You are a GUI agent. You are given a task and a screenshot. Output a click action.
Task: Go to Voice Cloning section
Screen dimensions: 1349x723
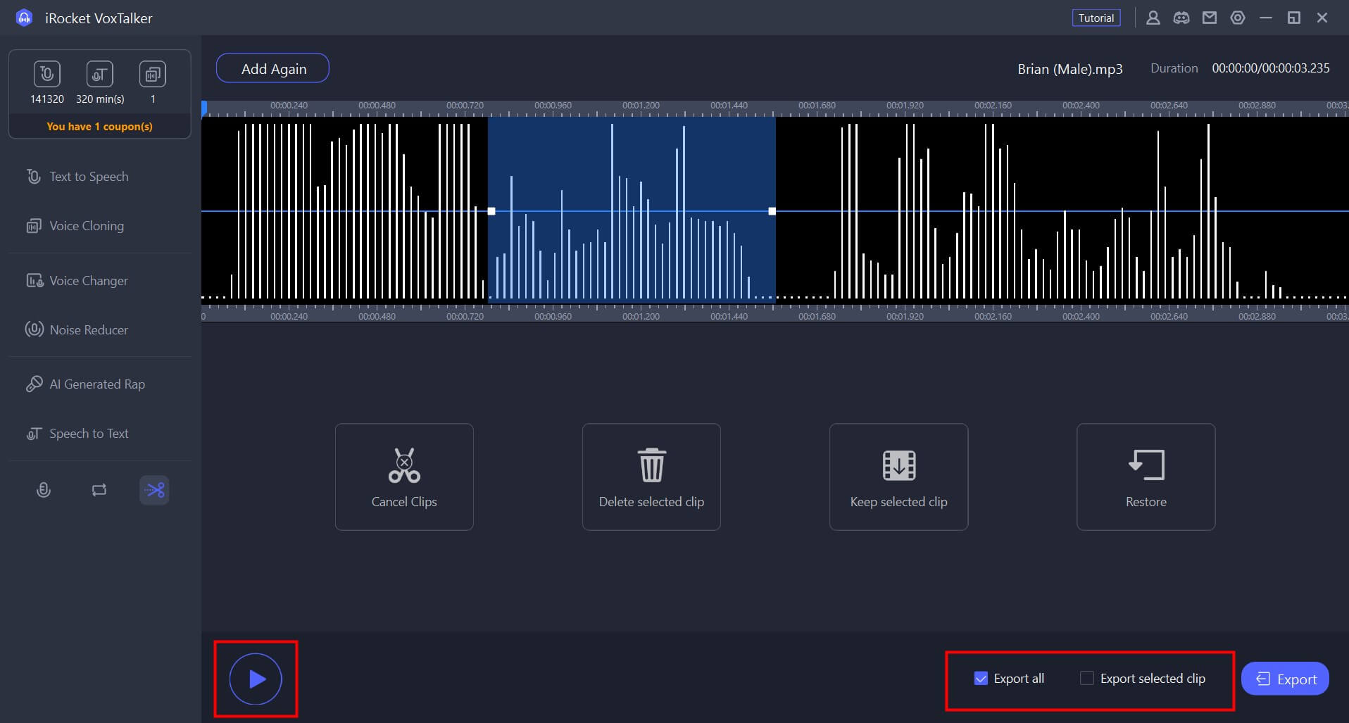point(99,226)
